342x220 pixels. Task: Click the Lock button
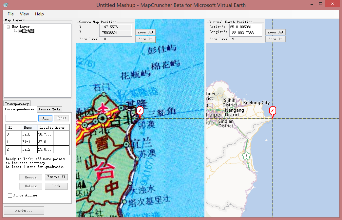click(56, 186)
